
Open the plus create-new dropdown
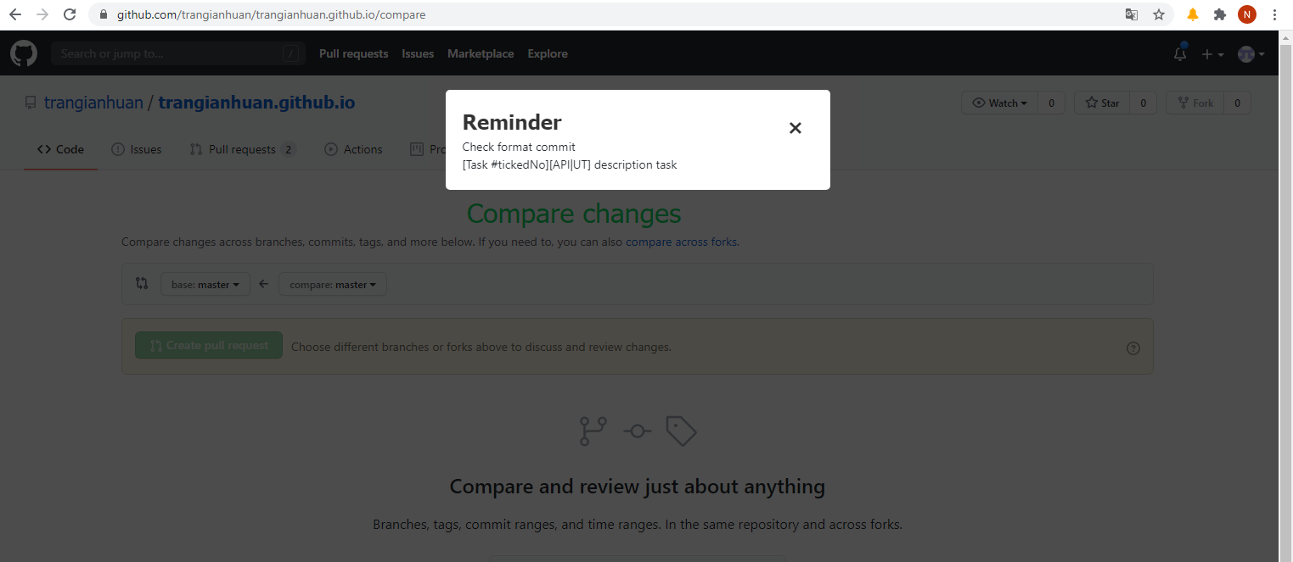(1212, 54)
